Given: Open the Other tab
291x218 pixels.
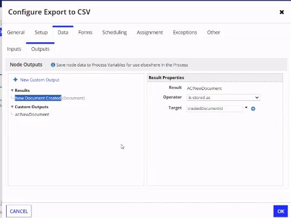Looking at the screenshot, I should [x=214, y=33].
